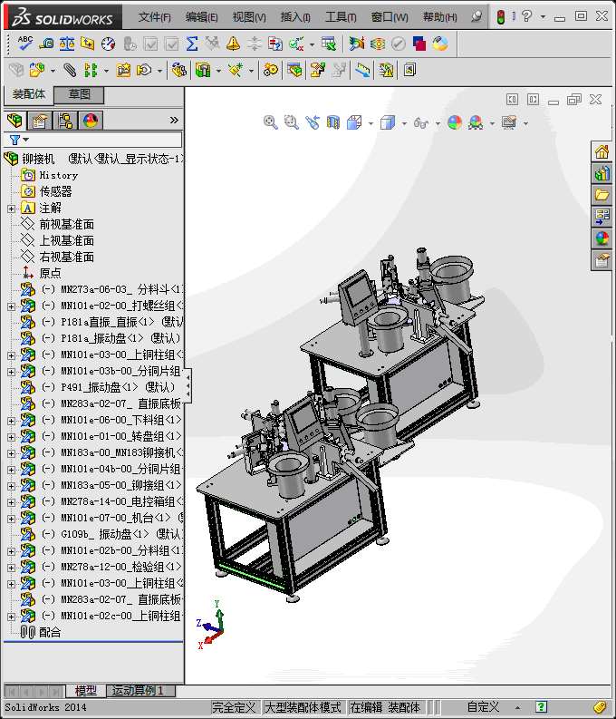Expand the 注解 annotations node
The image size is (616, 719).
[12, 209]
